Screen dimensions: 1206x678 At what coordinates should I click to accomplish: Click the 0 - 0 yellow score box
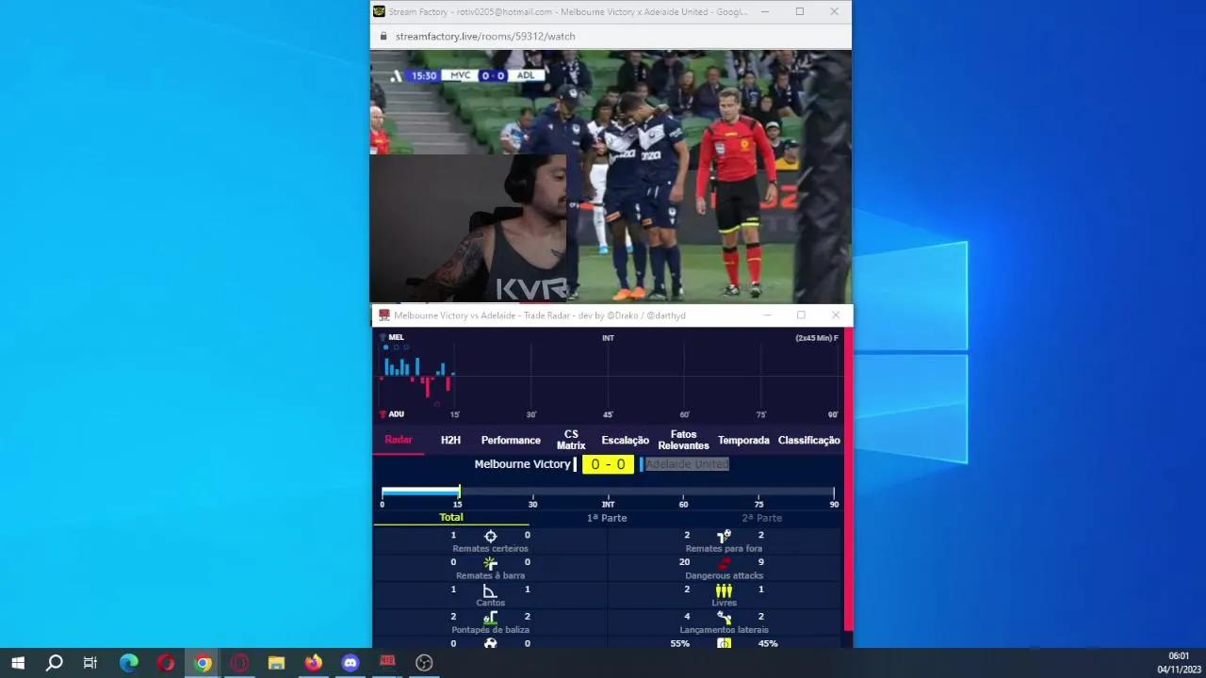pos(608,464)
